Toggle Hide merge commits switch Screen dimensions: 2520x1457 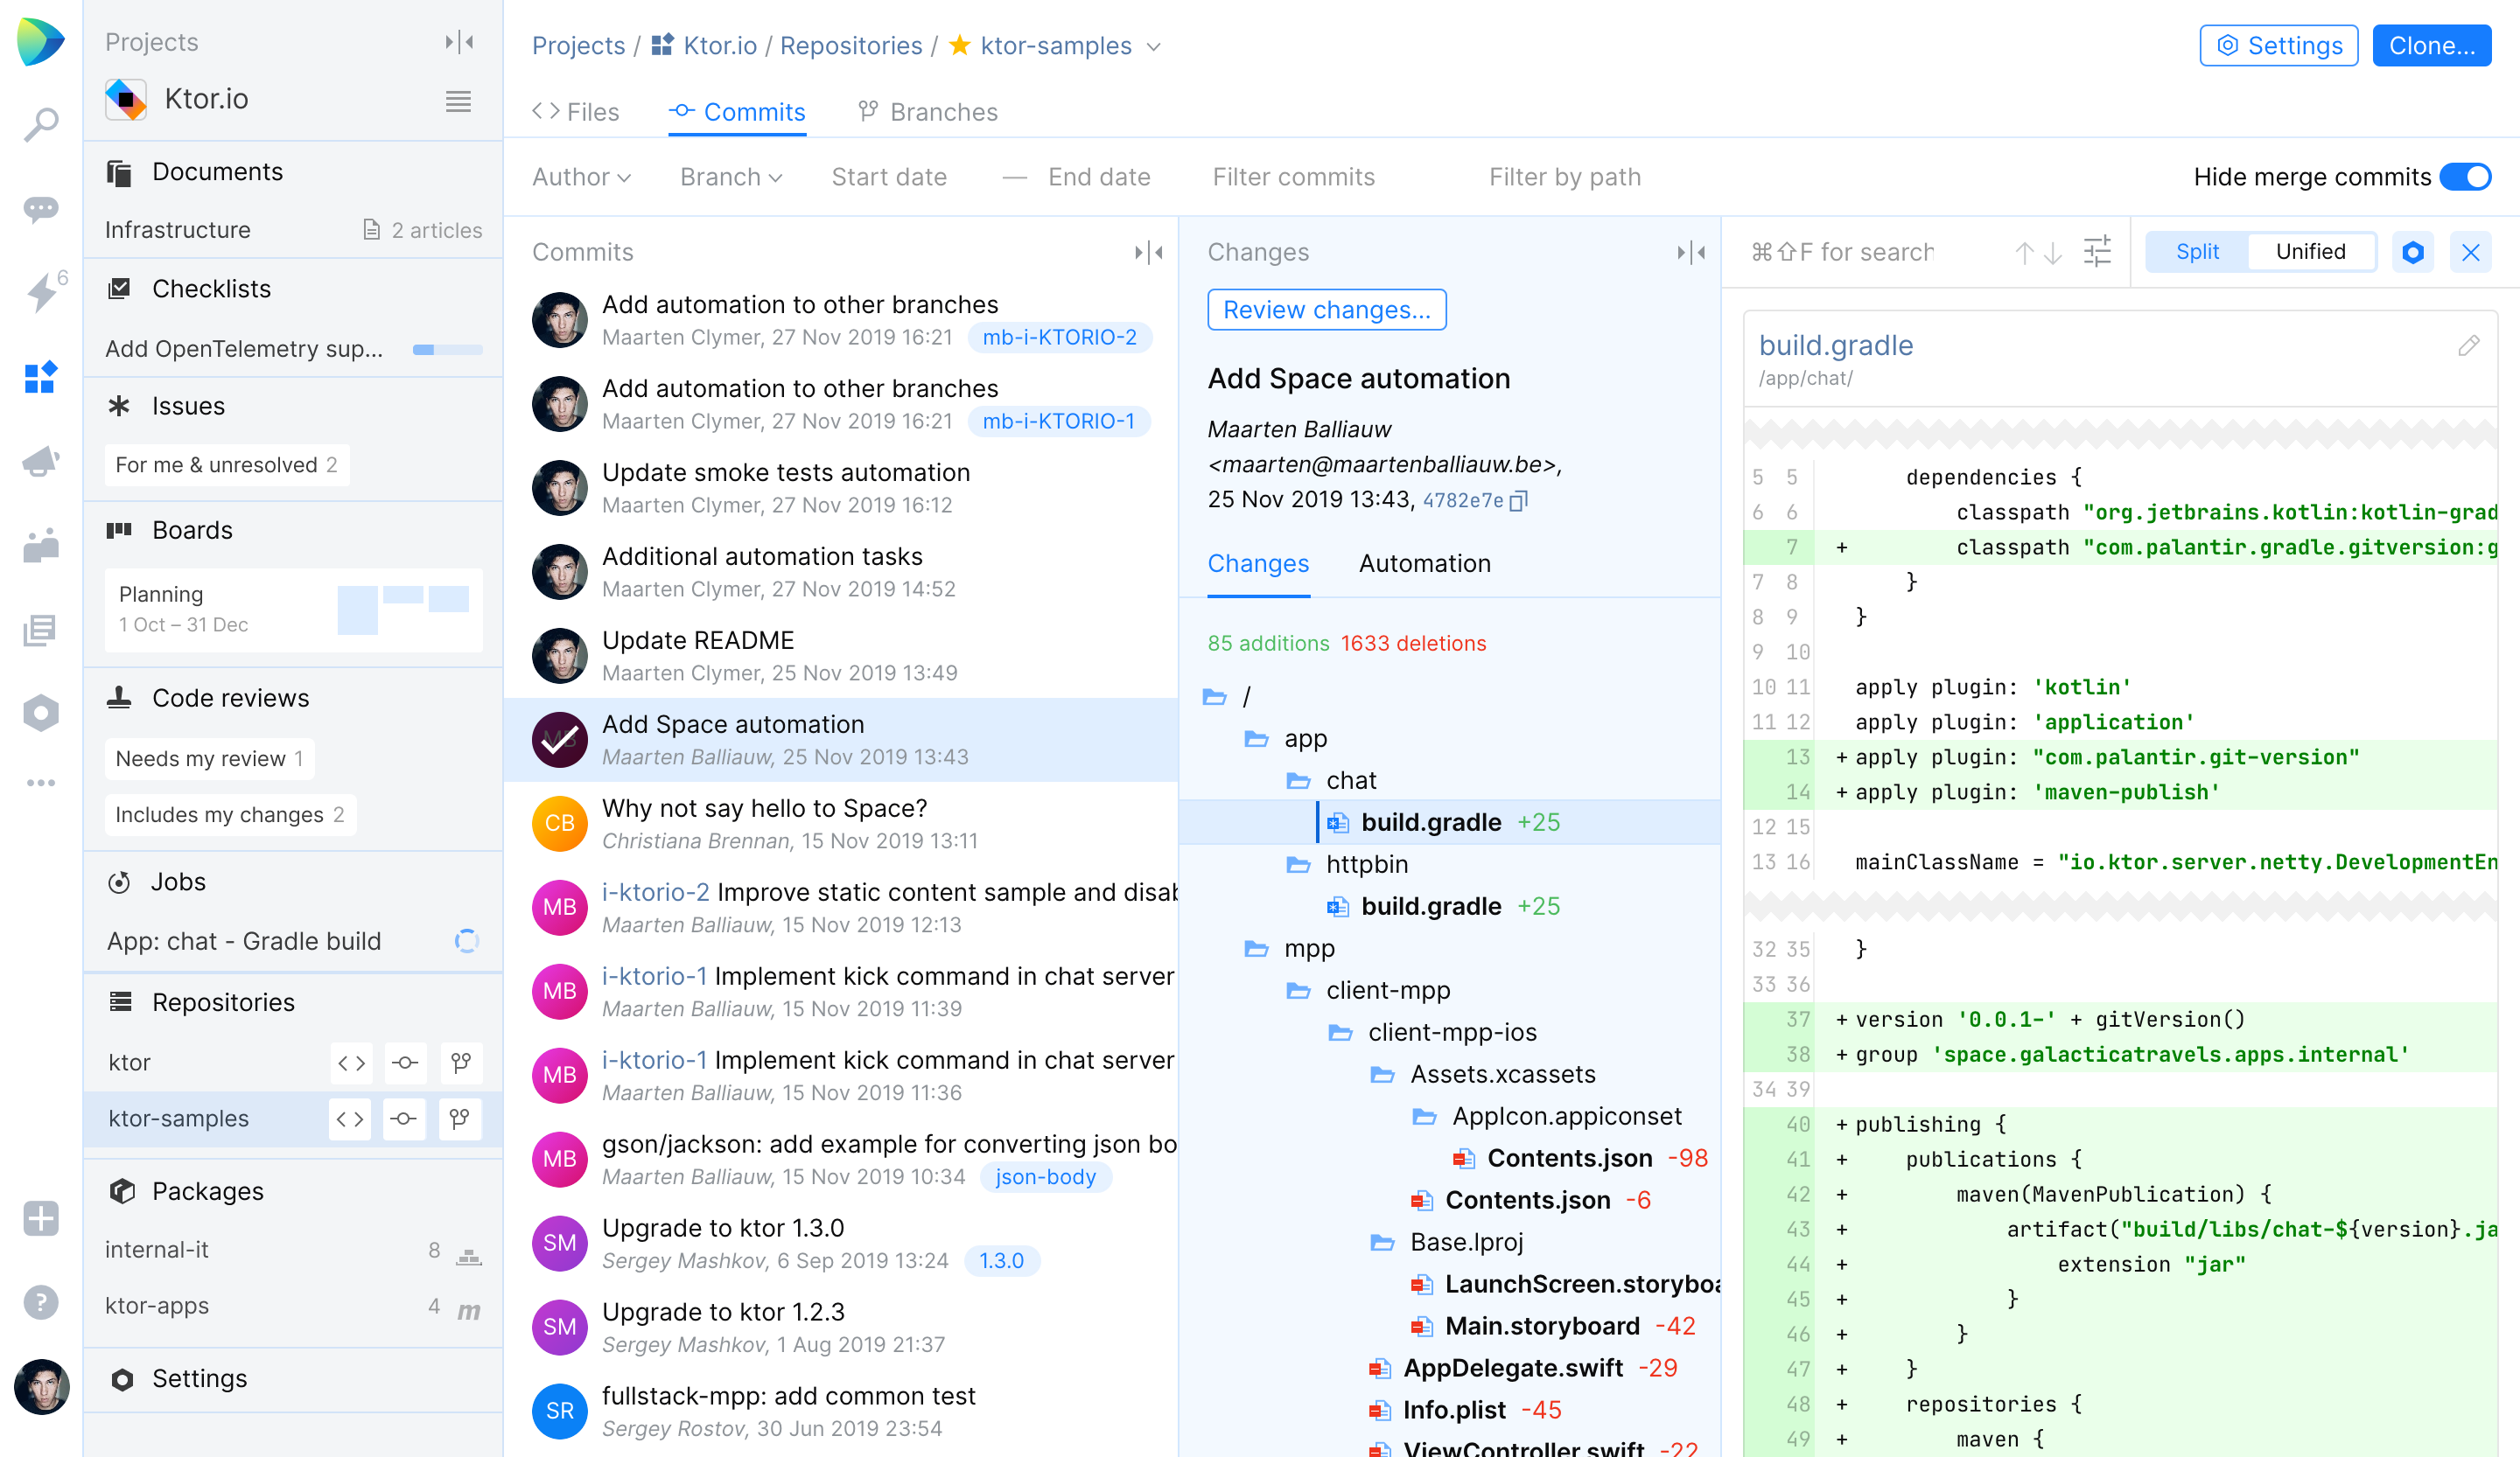(2465, 177)
